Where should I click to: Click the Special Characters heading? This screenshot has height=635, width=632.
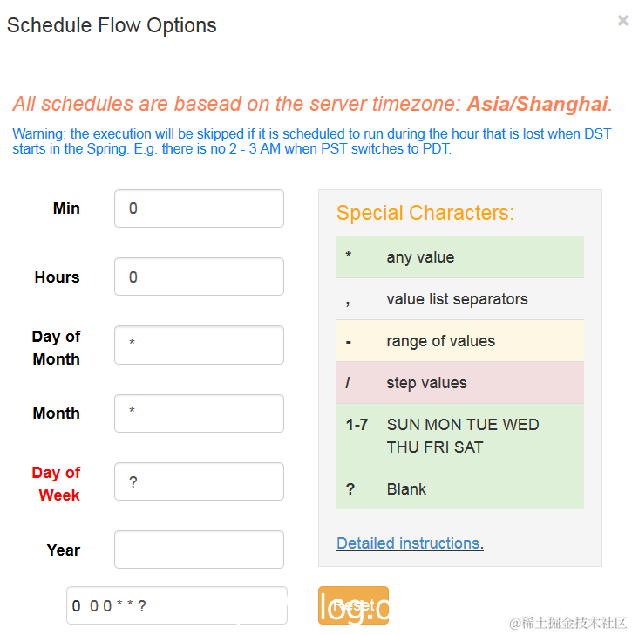click(425, 213)
